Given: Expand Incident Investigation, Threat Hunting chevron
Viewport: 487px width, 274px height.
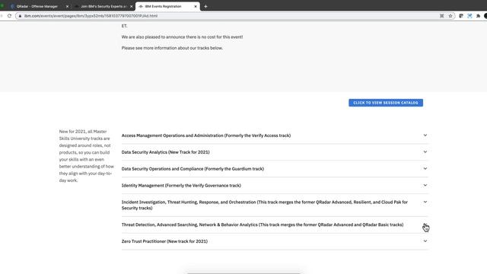Looking at the screenshot, I should click(x=425, y=202).
